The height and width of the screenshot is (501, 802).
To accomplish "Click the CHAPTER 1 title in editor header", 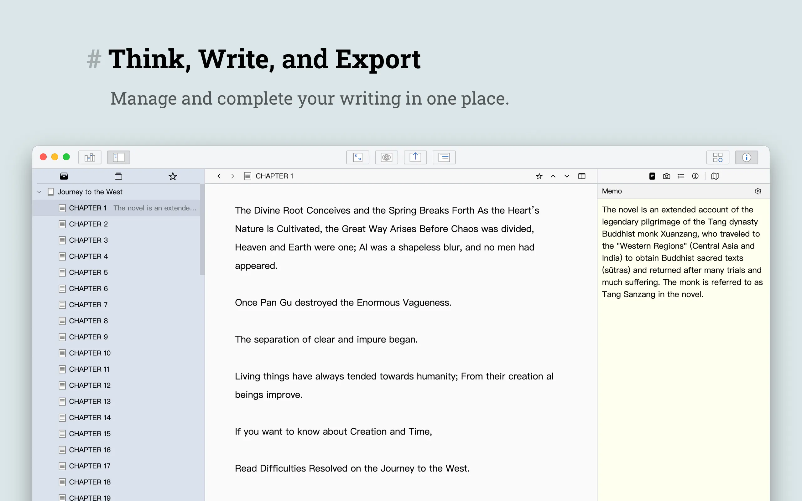I will (274, 176).
